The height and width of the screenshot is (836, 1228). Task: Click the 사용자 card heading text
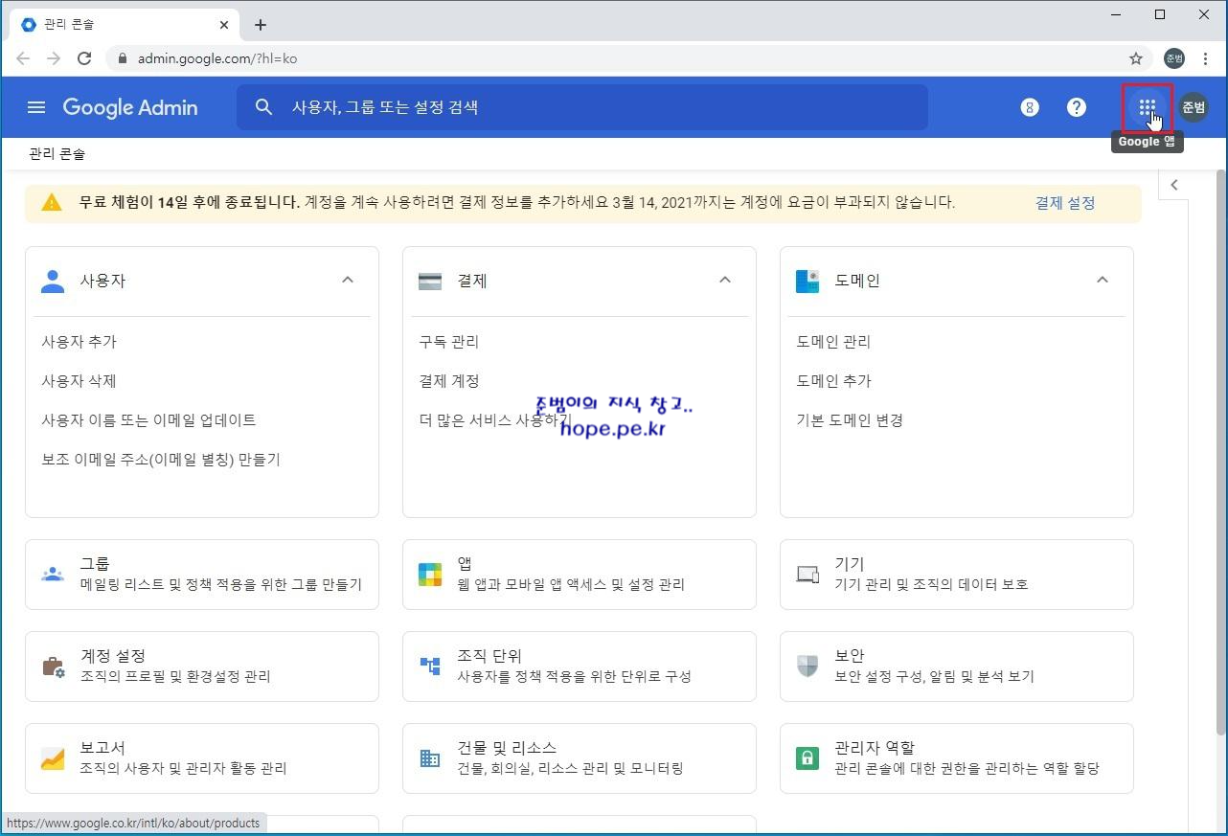(x=102, y=281)
